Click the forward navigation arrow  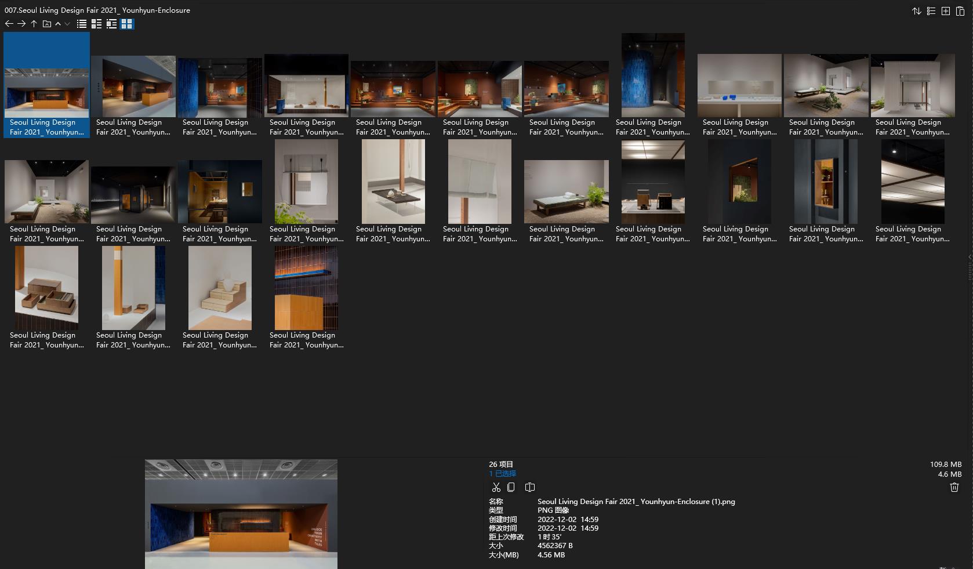21,24
